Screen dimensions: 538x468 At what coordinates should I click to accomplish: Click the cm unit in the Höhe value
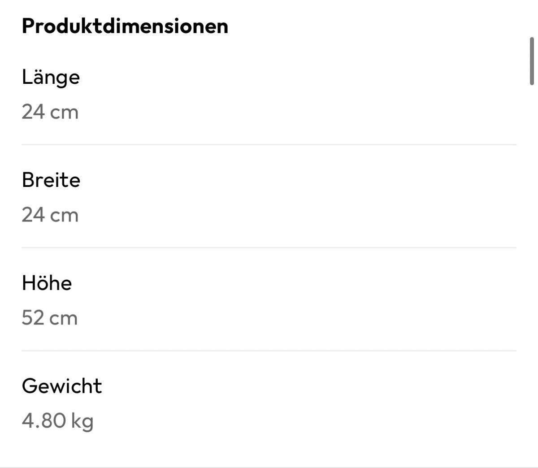click(x=64, y=319)
